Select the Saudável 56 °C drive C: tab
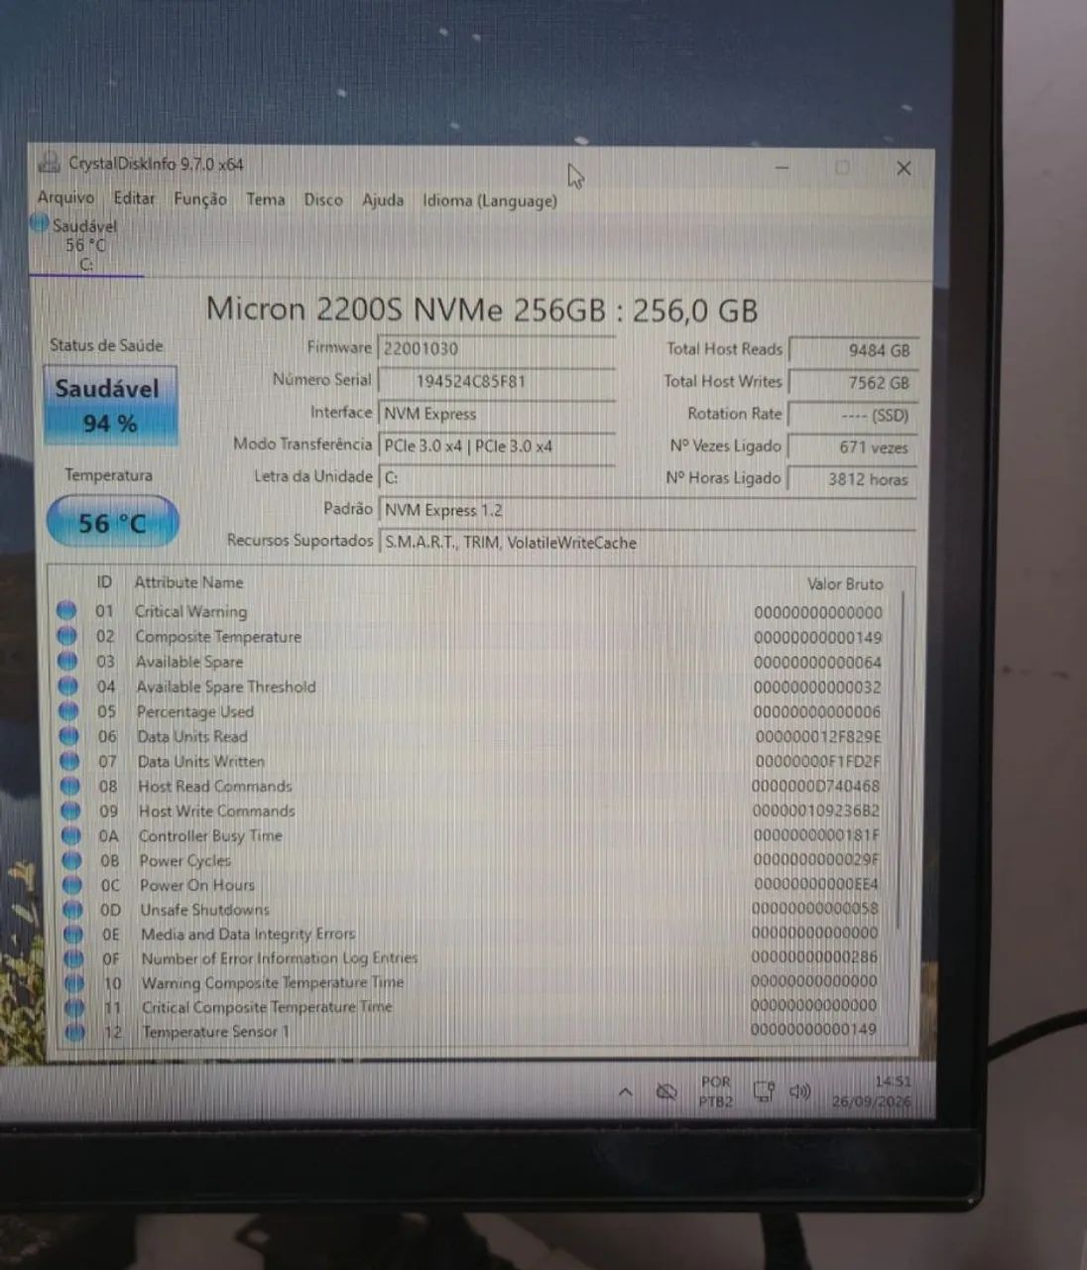The image size is (1087, 1270). (85, 245)
